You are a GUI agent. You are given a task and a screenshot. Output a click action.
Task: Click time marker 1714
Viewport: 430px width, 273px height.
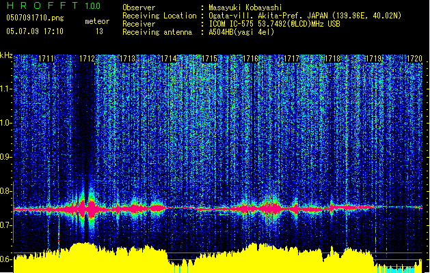pyautogui.click(x=168, y=59)
